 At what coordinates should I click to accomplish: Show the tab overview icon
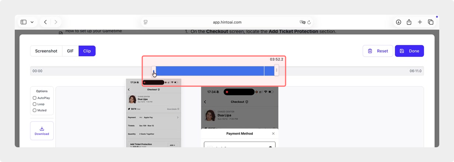tap(430, 22)
